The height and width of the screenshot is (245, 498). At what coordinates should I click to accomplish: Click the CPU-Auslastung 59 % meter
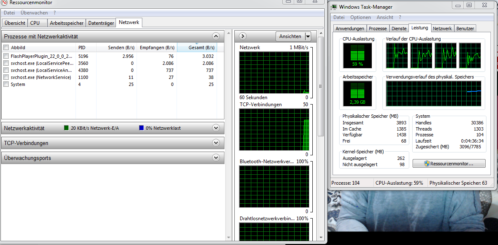coord(357,55)
